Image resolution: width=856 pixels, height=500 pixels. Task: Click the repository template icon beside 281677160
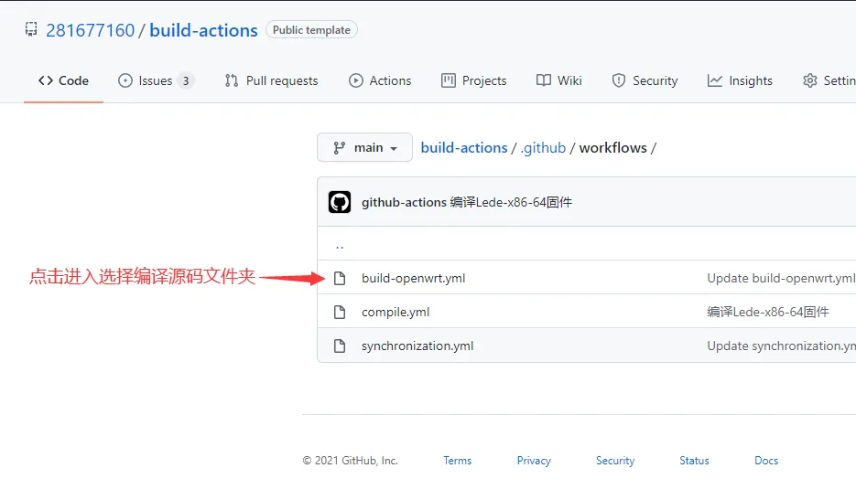(x=31, y=30)
